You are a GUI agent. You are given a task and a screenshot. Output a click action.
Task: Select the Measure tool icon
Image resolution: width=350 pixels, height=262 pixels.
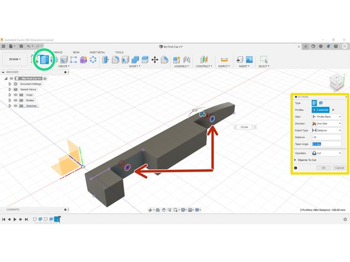tap(224, 60)
